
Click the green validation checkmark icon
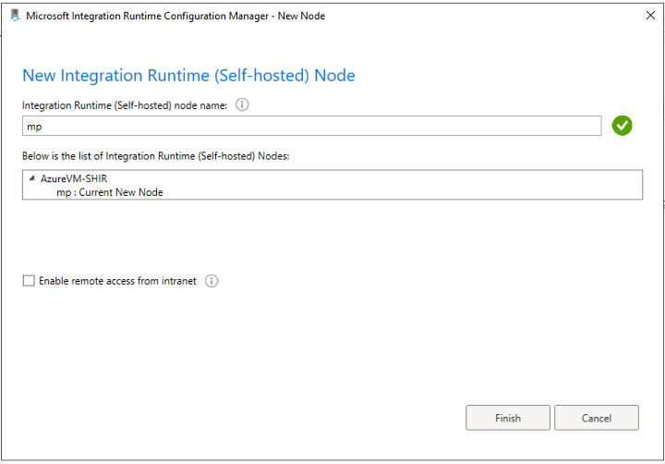(622, 126)
